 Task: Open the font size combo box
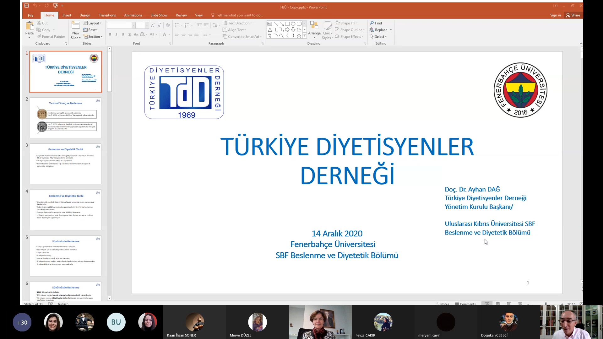[142, 25]
